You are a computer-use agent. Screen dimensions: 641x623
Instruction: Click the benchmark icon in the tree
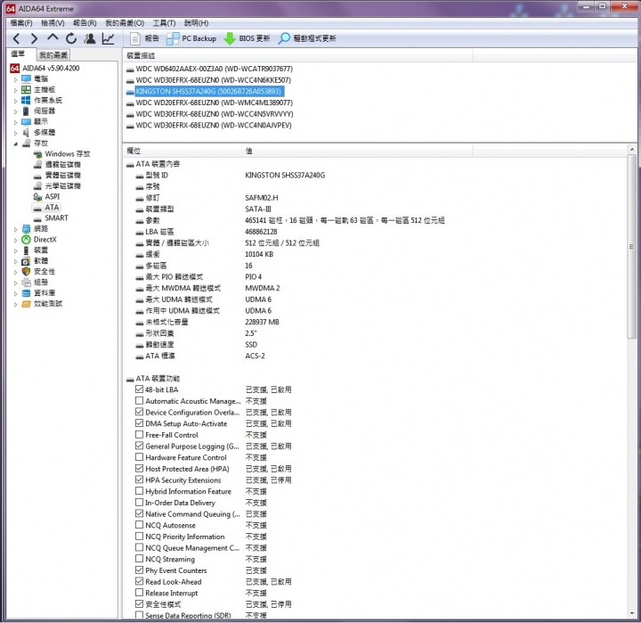pos(26,304)
